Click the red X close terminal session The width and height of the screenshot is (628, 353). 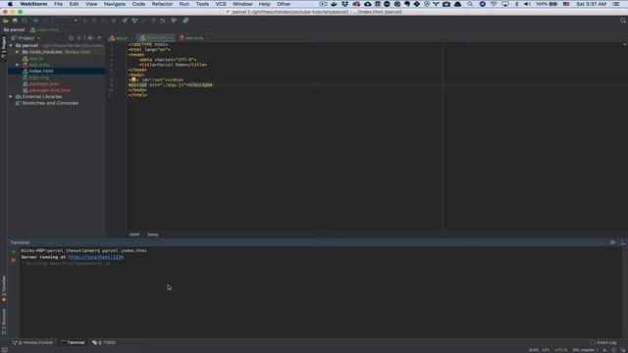click(14, 261)
